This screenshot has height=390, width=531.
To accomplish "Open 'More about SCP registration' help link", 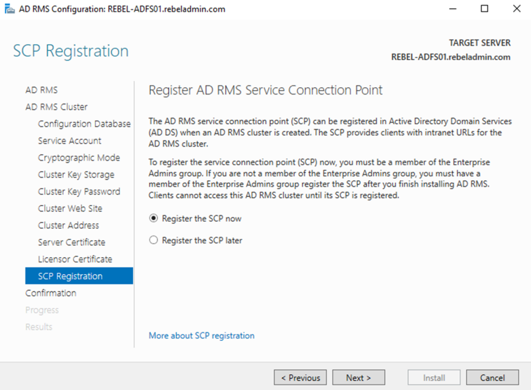I will click(201, 335).
